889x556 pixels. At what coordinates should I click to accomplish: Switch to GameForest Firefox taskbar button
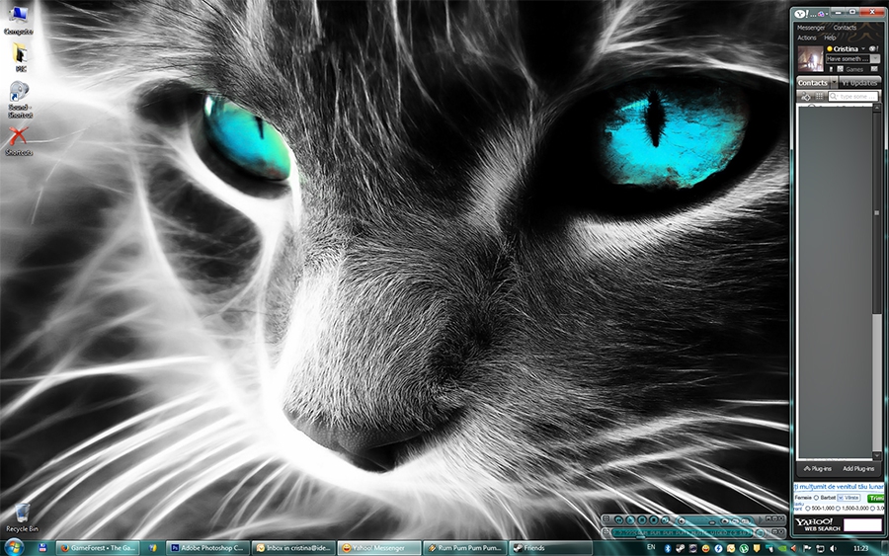tap(98, 548)
